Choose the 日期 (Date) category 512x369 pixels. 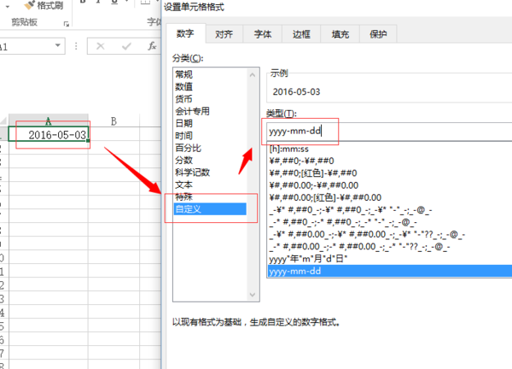point(183,123)
